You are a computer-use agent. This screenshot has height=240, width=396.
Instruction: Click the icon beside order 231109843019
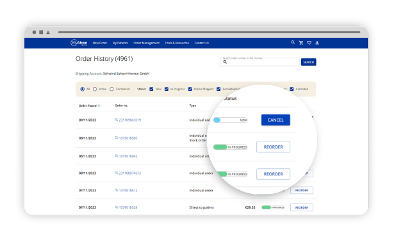[116, 120]
